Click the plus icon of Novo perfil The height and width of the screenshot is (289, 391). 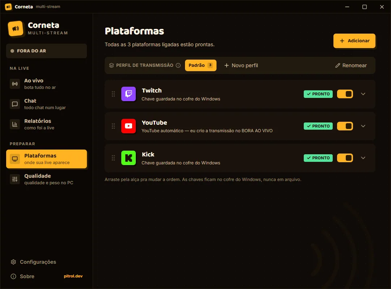pos(226,65)
